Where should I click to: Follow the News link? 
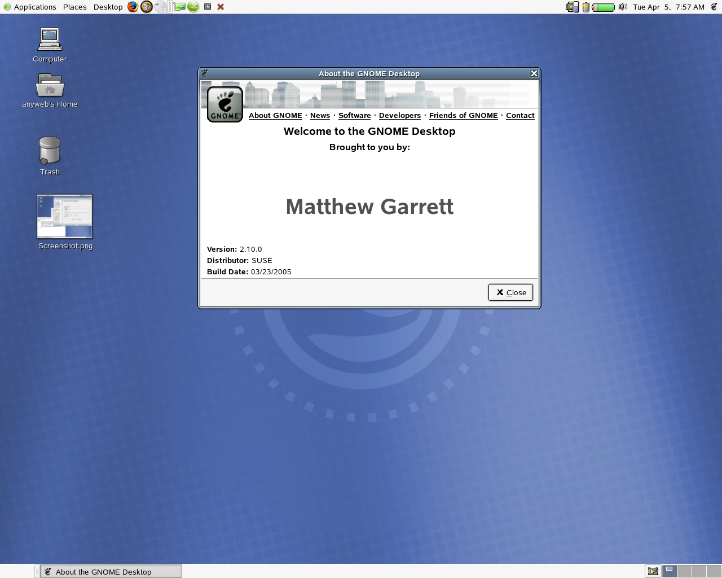point(320,115)
